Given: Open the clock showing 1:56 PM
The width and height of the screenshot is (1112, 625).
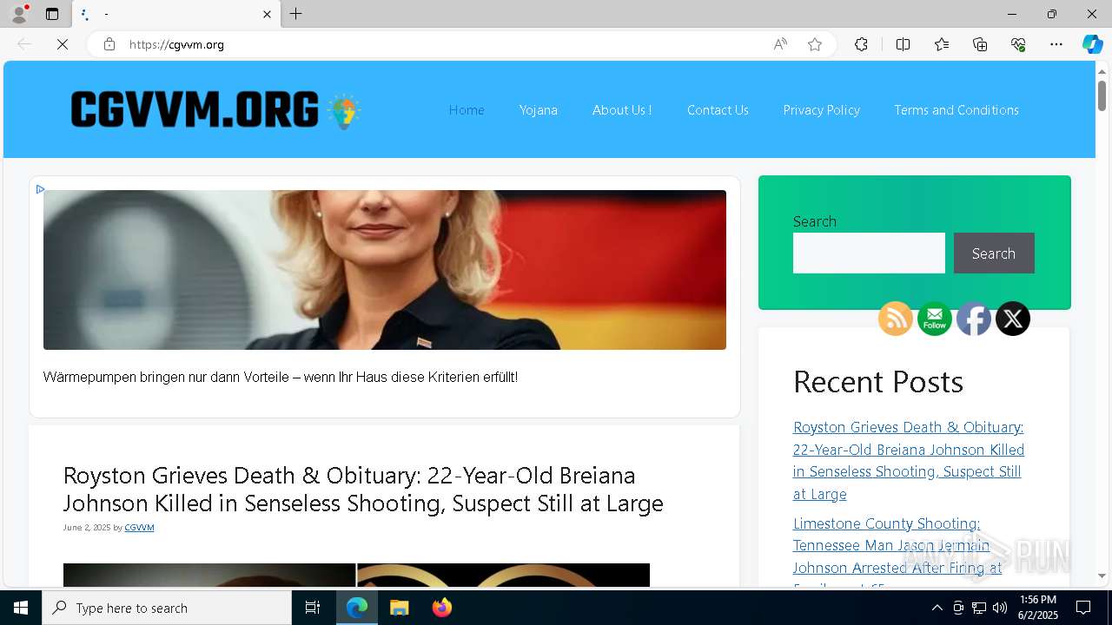Looking at the screenshot, I should pos(1038,608).
